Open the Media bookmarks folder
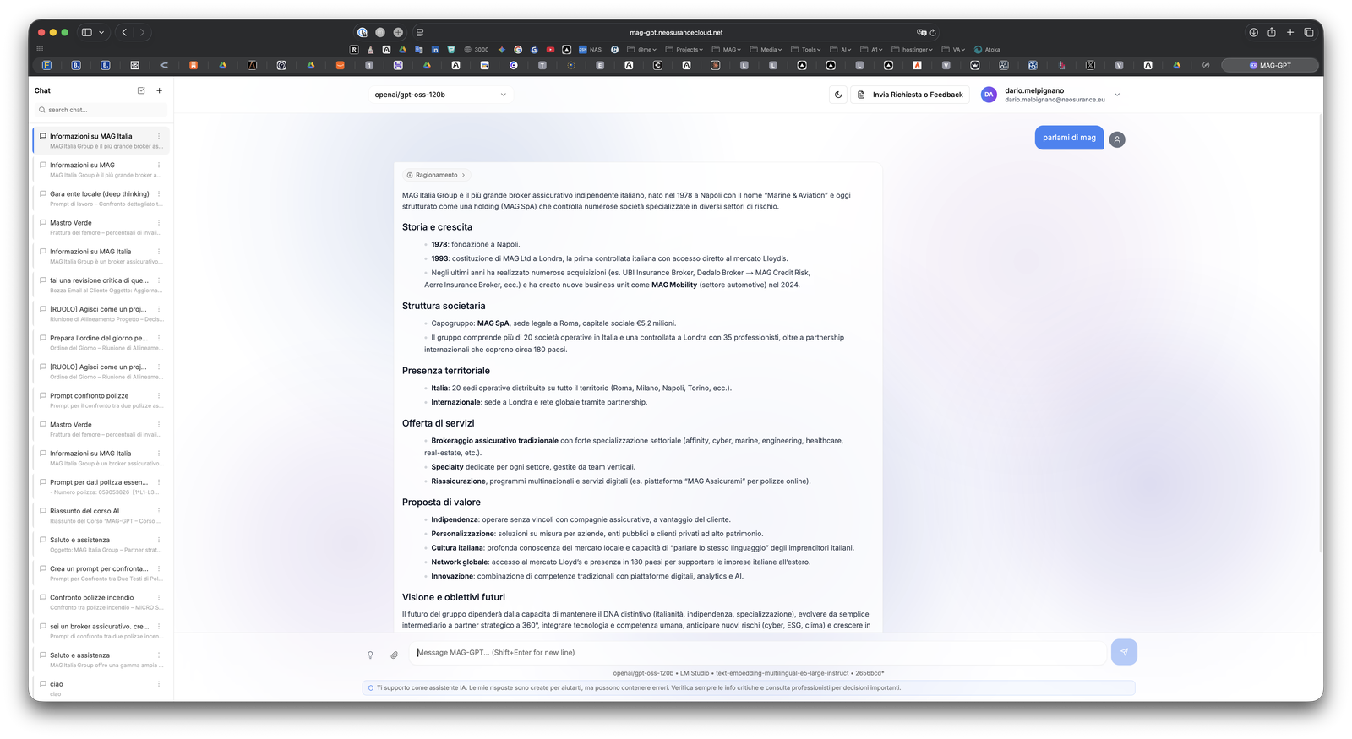Image resolution: width=1352 pixels, height=739 pixels. (766, 50)
